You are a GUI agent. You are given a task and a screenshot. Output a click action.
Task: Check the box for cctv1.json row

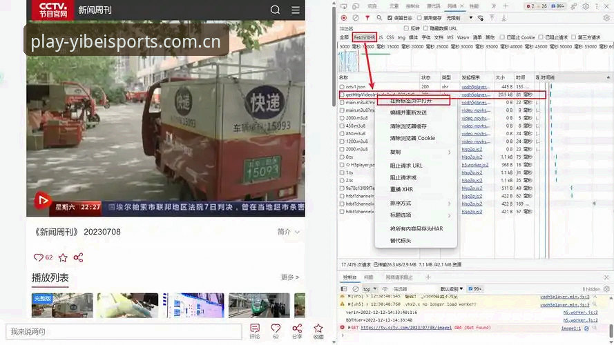[343, 87]
